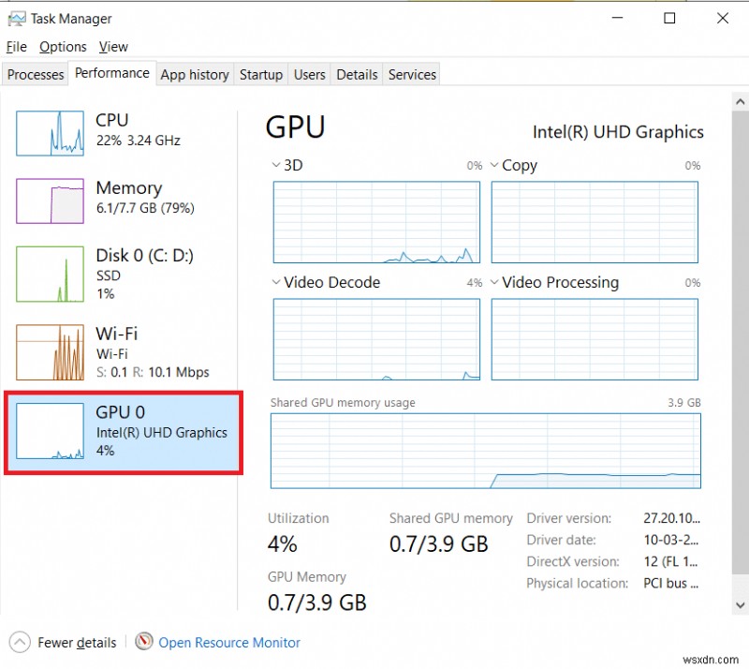Screen dimensions: 749x669
Task: Switch to the Processes tab
Action: [x=35, y=74]
